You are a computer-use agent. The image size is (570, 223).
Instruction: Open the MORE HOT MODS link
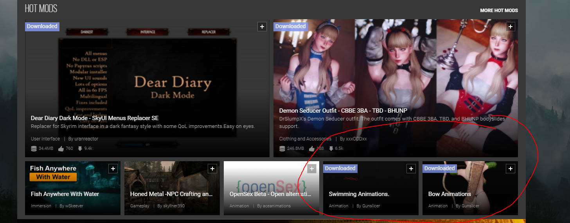pyautogui.click(x=499, y=11)
